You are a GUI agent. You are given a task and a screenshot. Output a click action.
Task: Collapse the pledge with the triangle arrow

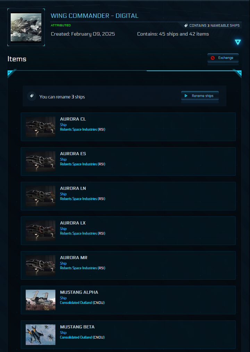point(238,42)
